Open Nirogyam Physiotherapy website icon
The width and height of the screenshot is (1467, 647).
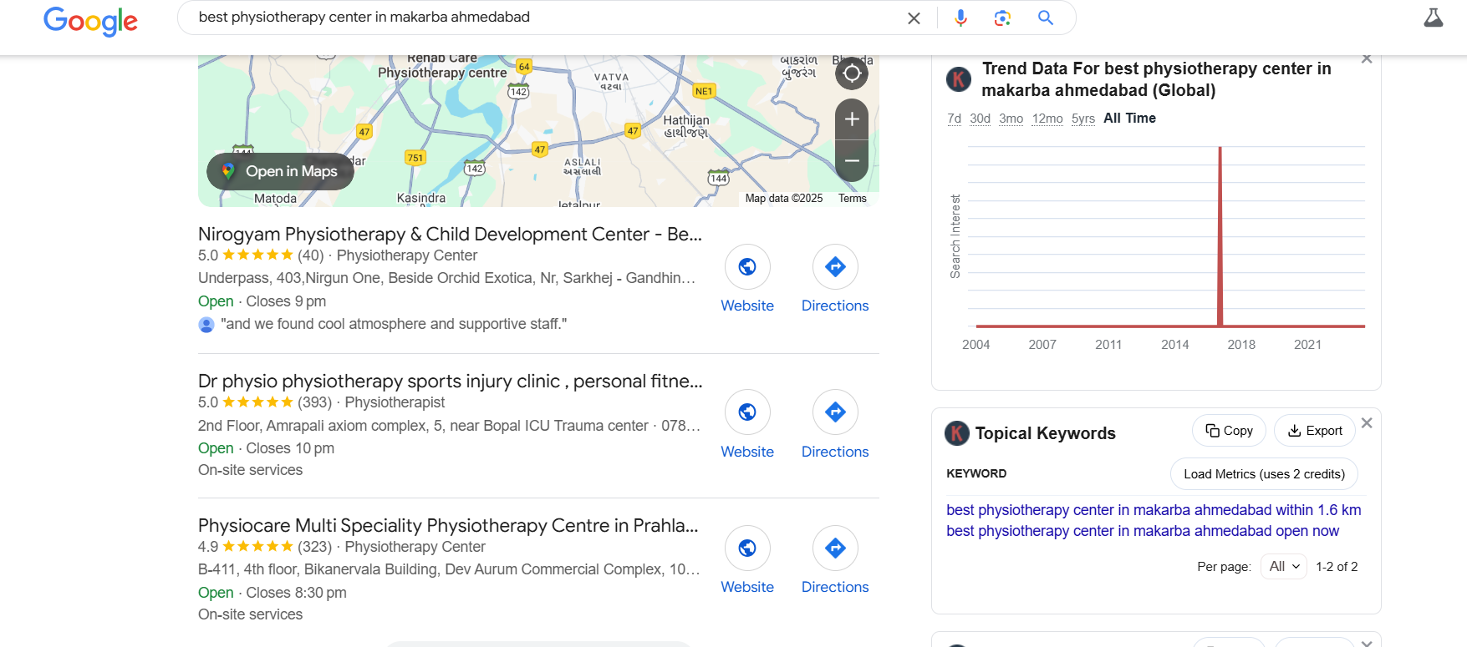click(747, 267)
